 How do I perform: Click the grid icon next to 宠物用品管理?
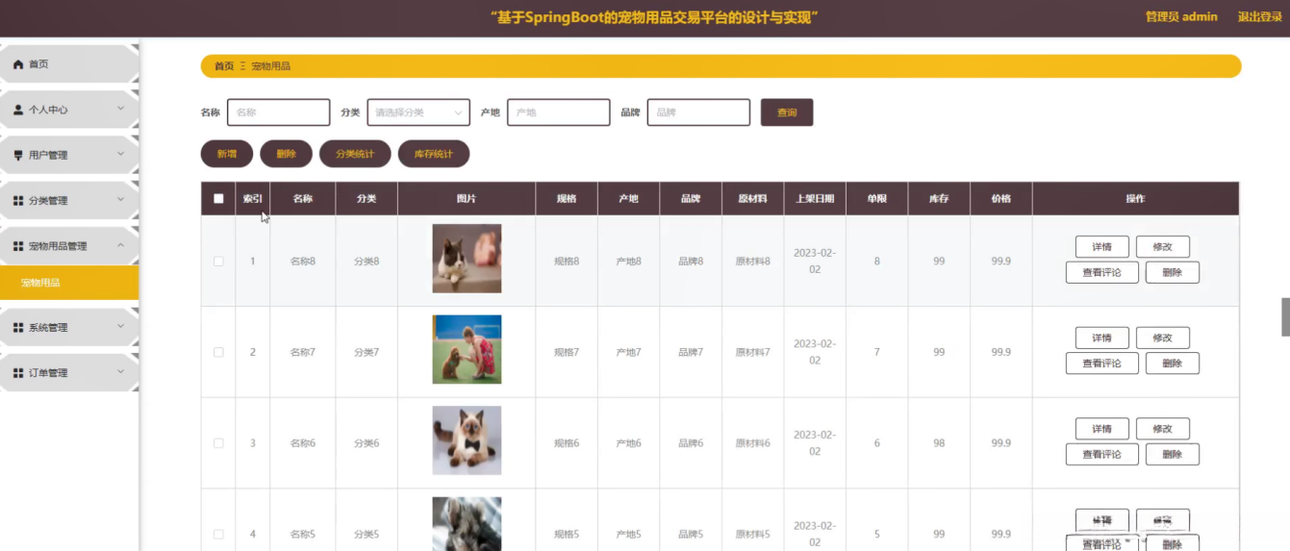pos(17,246)
